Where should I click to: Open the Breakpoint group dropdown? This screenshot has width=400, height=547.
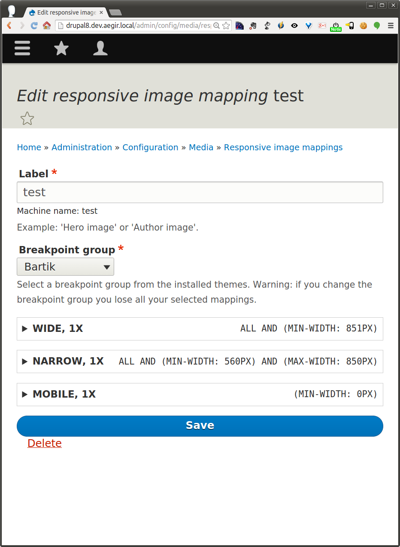pyautogui.click(x=65, y=267)
